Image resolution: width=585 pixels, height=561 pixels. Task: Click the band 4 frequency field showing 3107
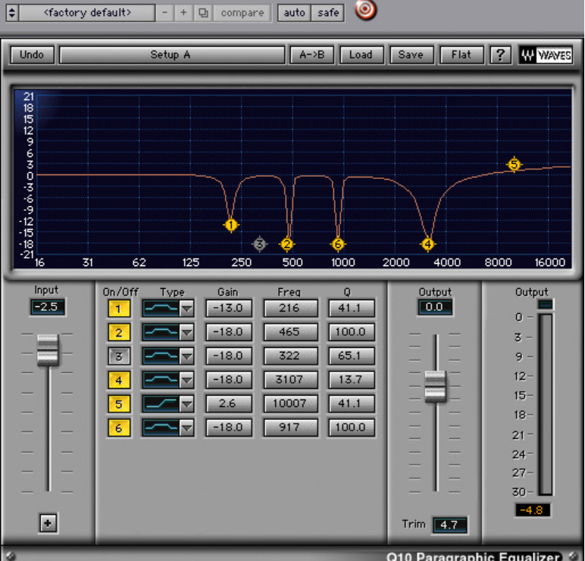tap(291, 380)
